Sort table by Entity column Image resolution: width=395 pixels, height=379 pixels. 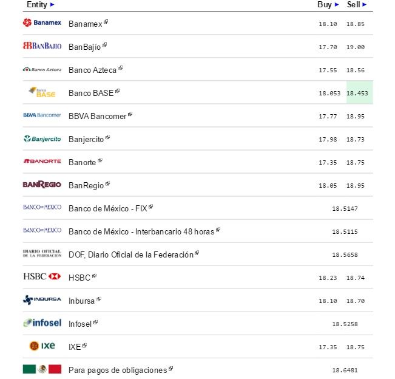click(x=40, y=4)
